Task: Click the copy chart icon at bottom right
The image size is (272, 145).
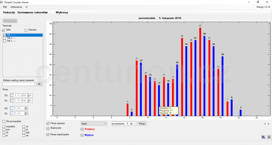Action: point(263,137)
